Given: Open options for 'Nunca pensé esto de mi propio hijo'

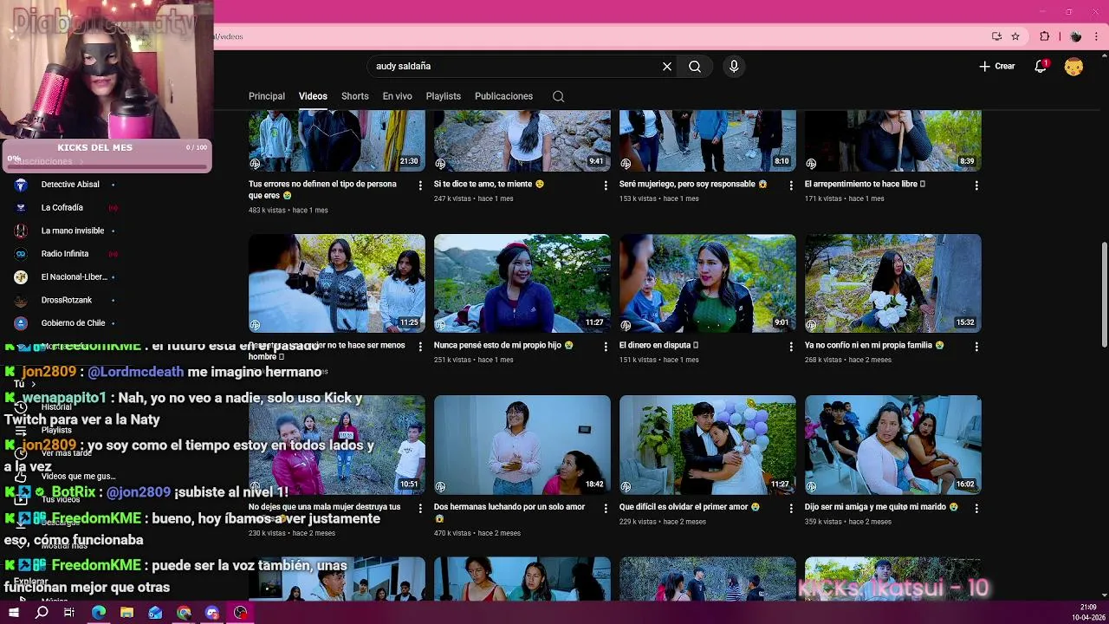Looking at the screenshot, I should [x=606, y=347].
